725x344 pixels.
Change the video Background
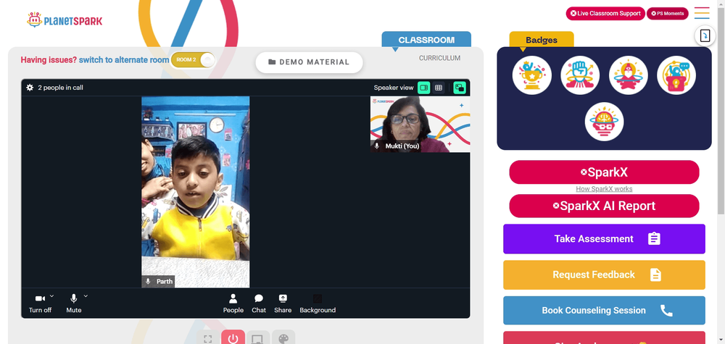pyautogui.click(x=318, y=304)
